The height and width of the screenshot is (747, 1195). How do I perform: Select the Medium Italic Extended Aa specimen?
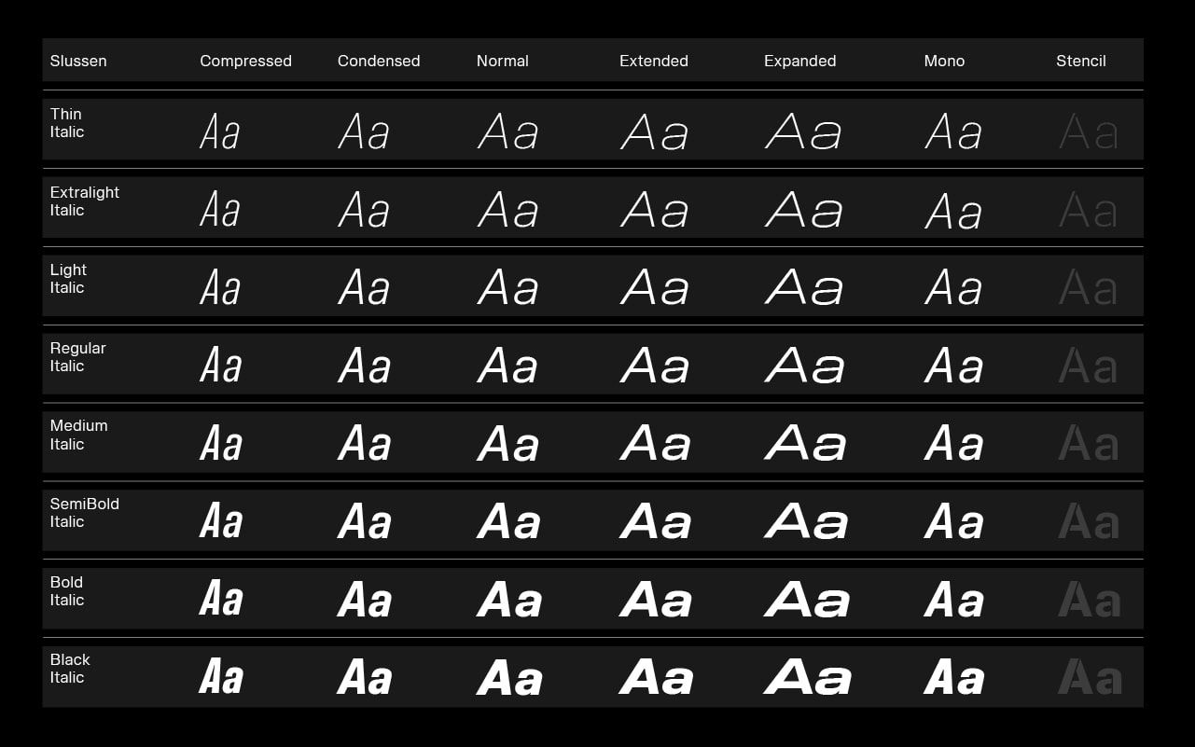click(x=656, y=444)
